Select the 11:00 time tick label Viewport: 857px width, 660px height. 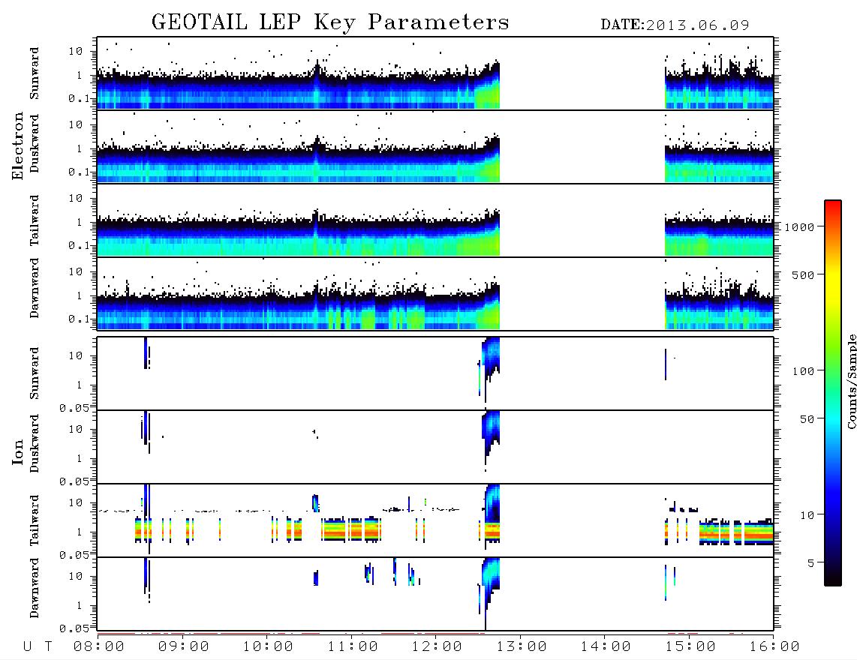tap(353, 647)
